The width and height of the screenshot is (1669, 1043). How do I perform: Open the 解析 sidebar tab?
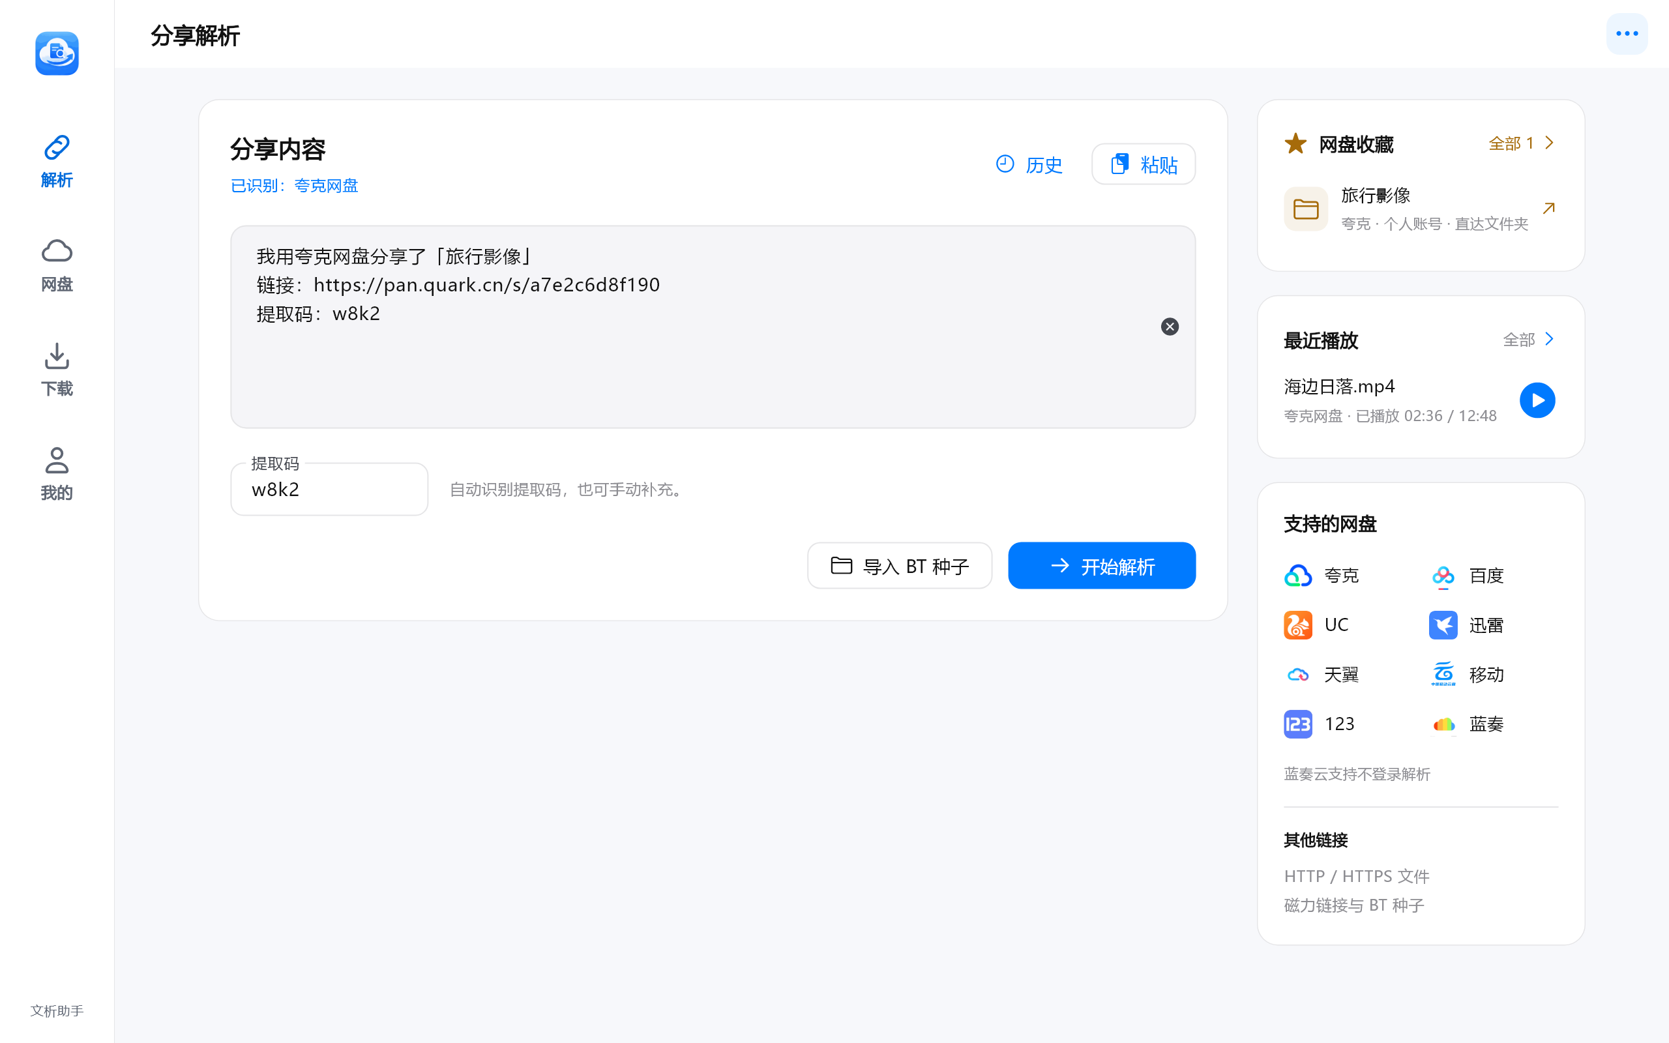(57, 162)
